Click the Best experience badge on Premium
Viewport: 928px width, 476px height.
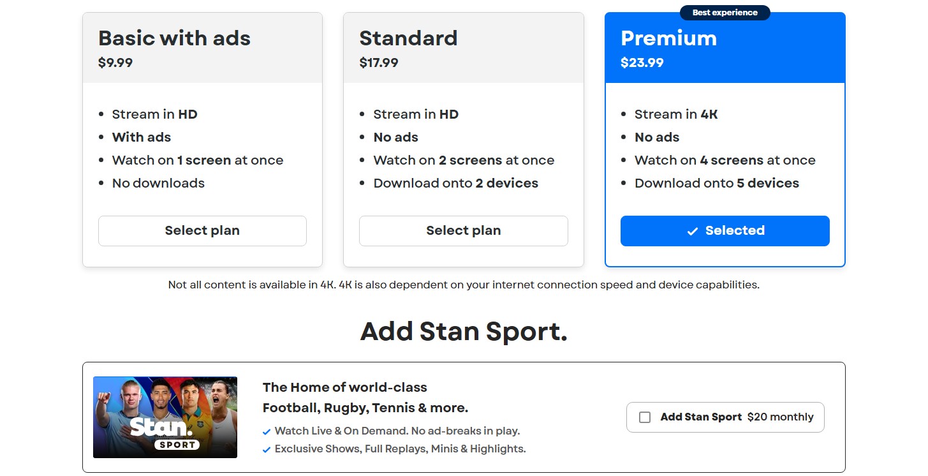pos(725,13)
